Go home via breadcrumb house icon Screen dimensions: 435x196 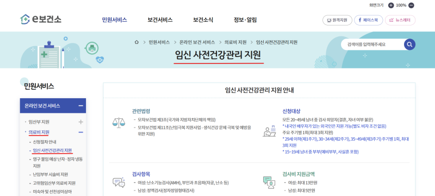point(136,42)
